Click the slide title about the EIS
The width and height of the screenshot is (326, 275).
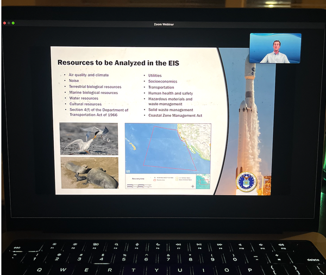tap(118, 62)
